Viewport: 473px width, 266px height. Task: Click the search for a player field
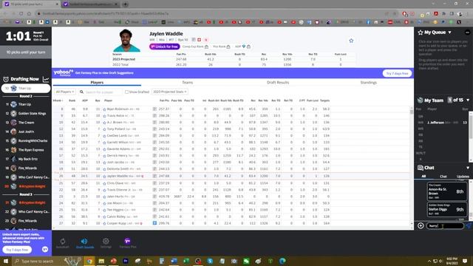coord(103,92)
